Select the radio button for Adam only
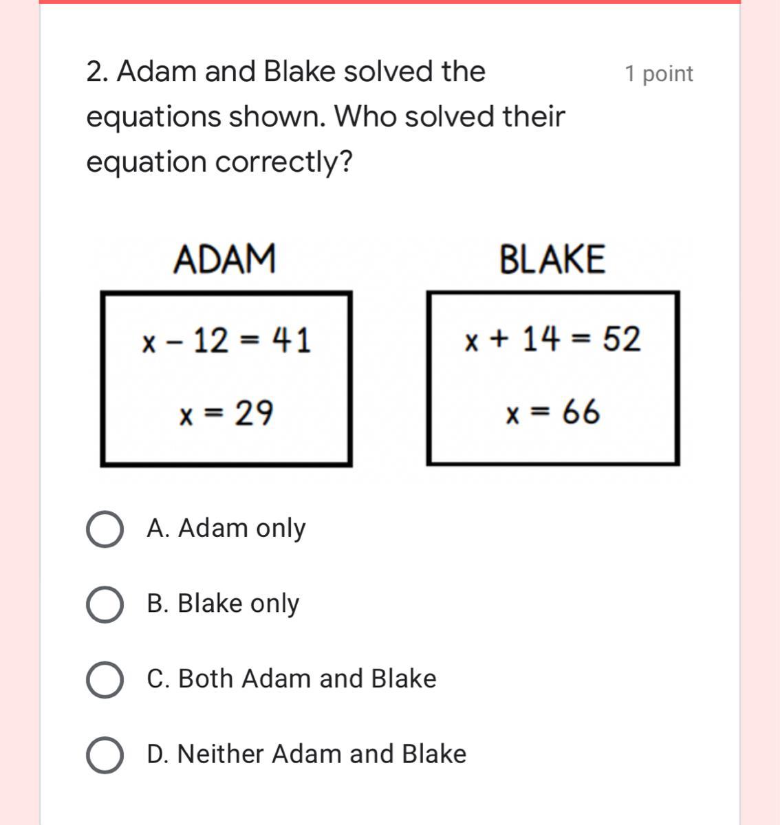The image size is (780, 825). pos(105,529)
